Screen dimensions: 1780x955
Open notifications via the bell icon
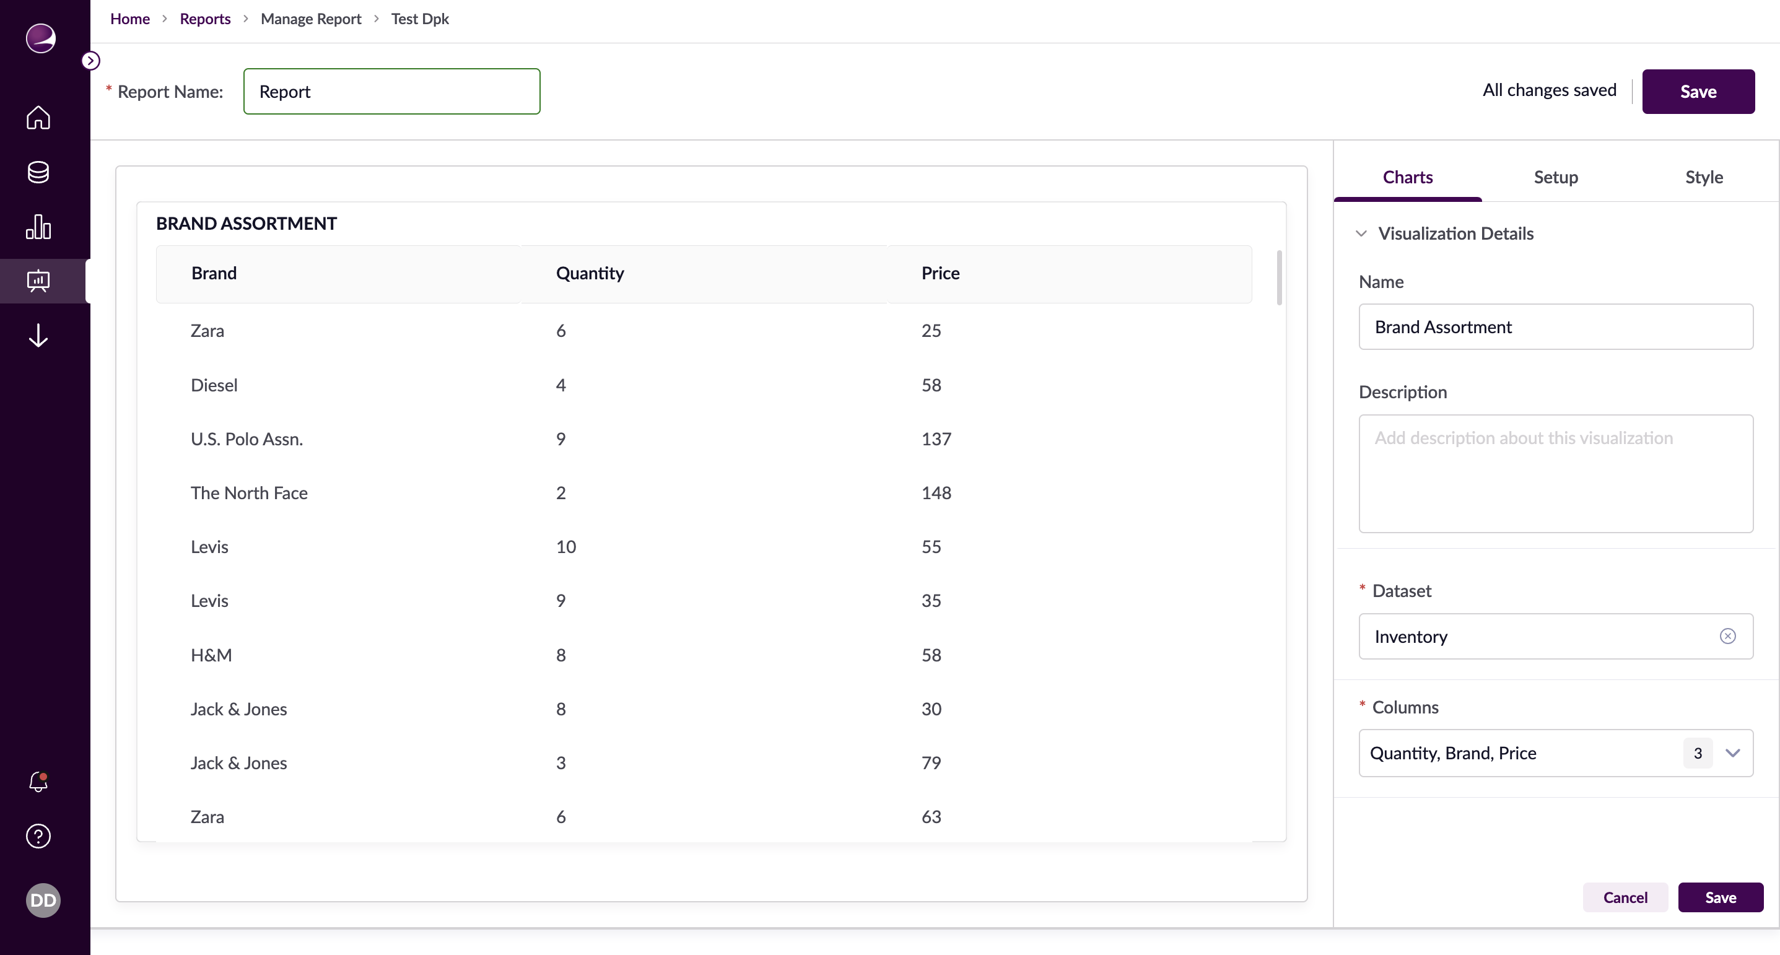(38, 782)
